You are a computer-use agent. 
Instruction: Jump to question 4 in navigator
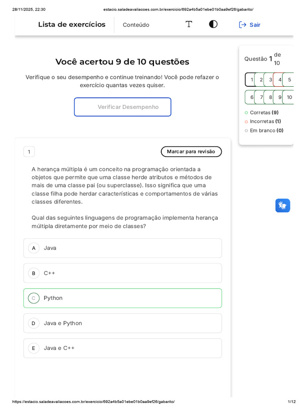tap(279, 79)
